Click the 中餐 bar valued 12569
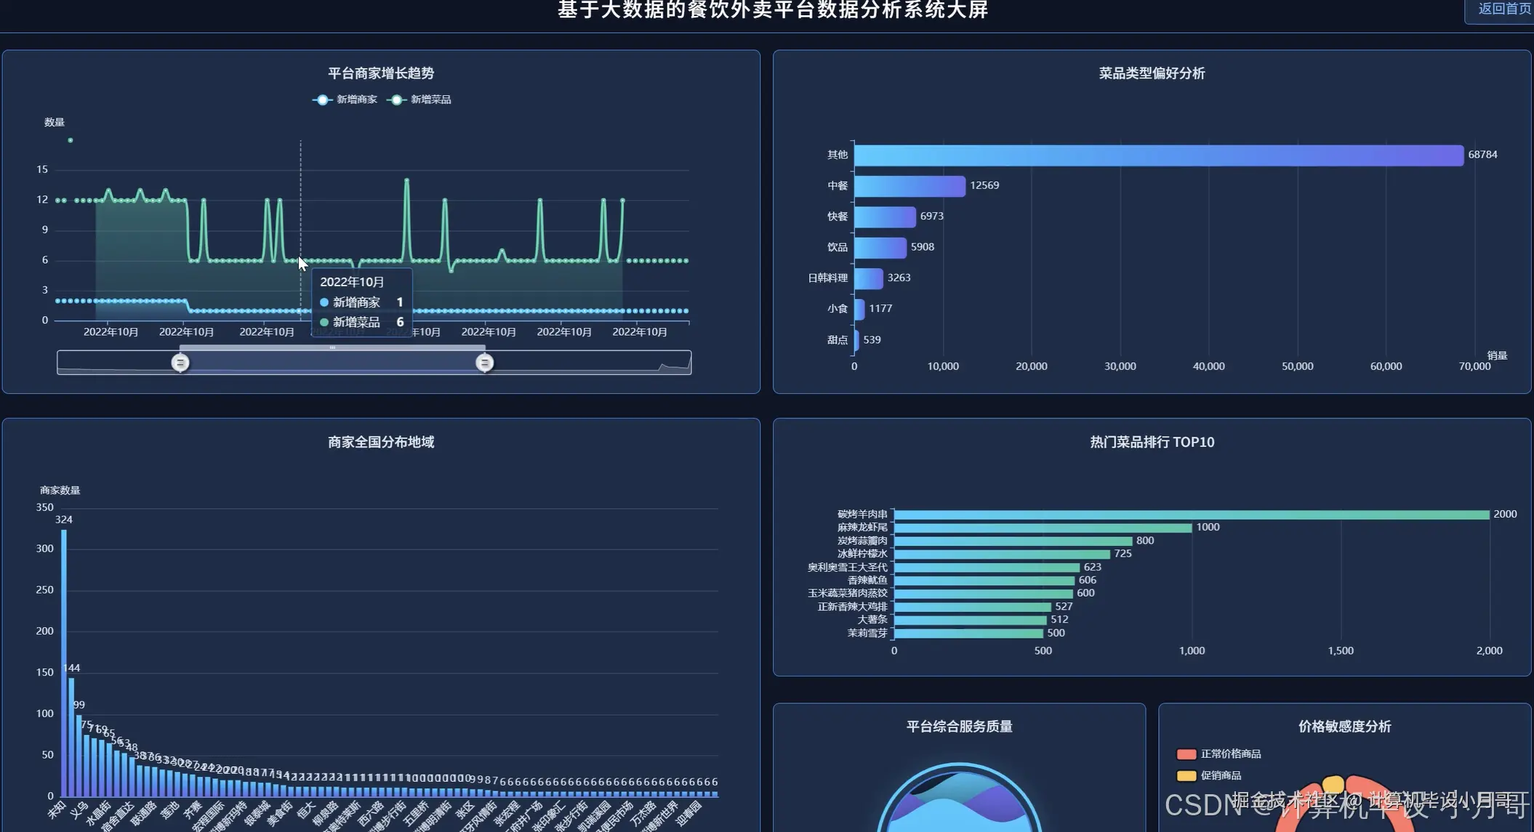The image size is (1534, 832). coord(909,186)
